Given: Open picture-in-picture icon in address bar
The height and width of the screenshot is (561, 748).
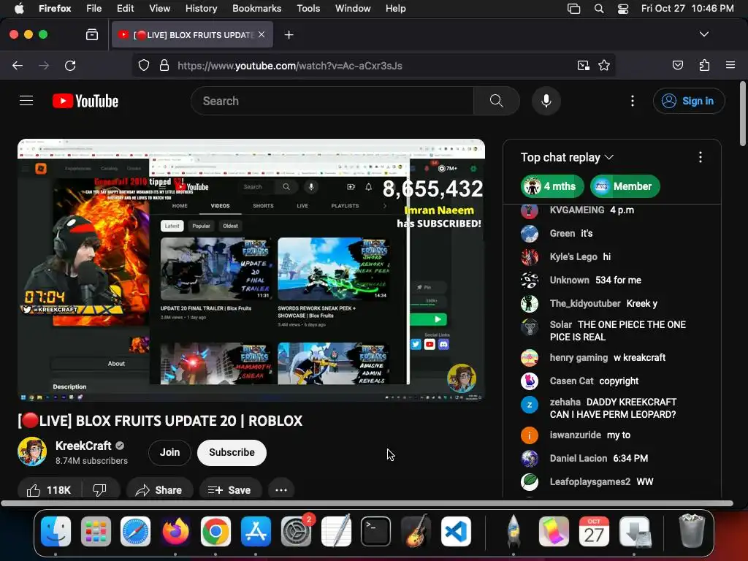Looking at the screenshot, I should [583, 65].
